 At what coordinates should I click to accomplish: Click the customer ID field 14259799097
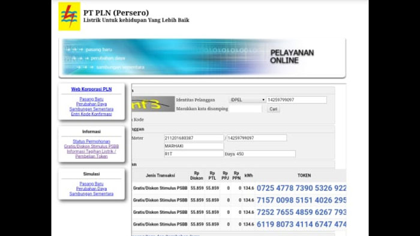pos(297,100)
